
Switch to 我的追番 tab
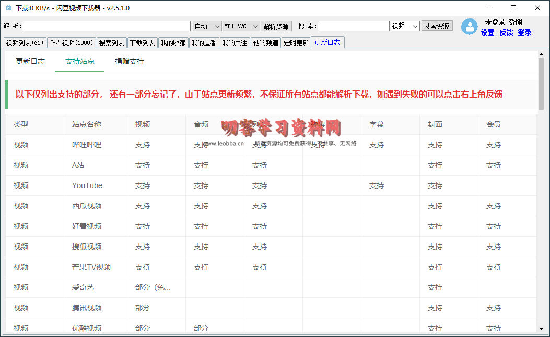[204, 43]
